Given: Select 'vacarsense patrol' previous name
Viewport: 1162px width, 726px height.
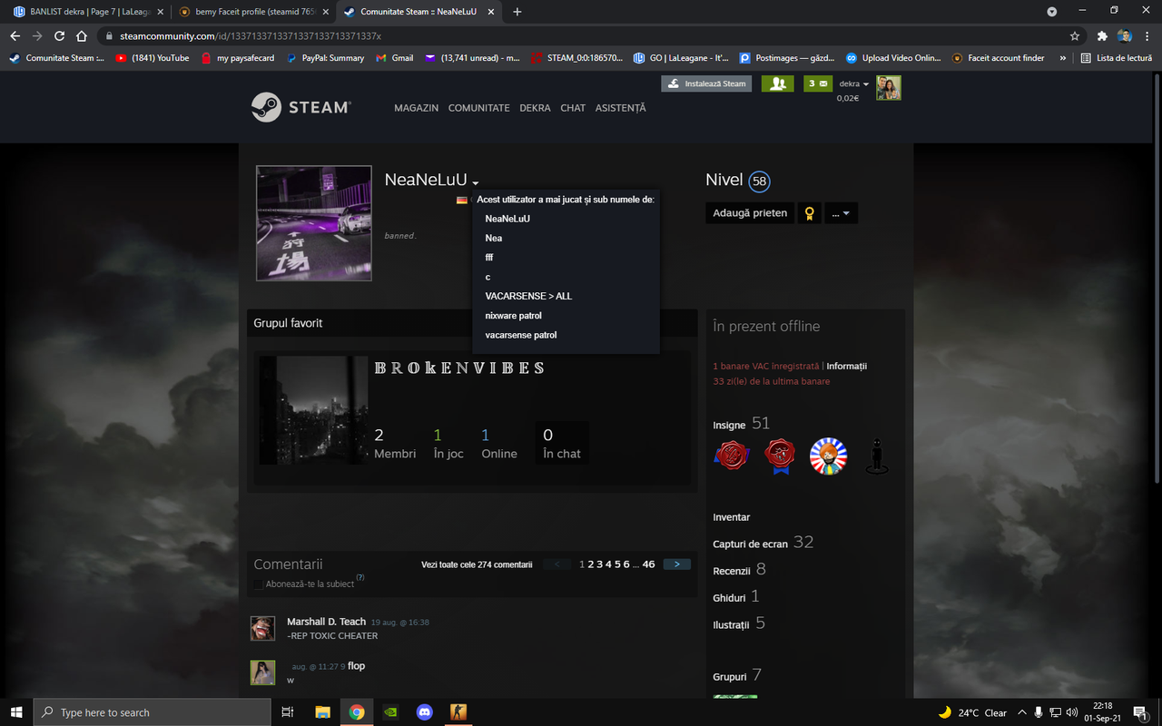Looking at the screenshot, I should click(x=520, y=335).
